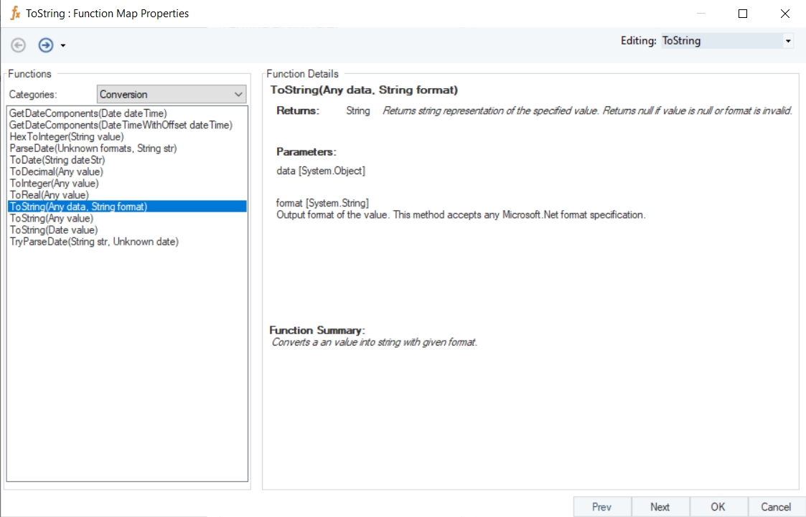Choose ToInteger(Any value) function
The image size is (806, 517).
pyautogui.click(x=55, y=183)
